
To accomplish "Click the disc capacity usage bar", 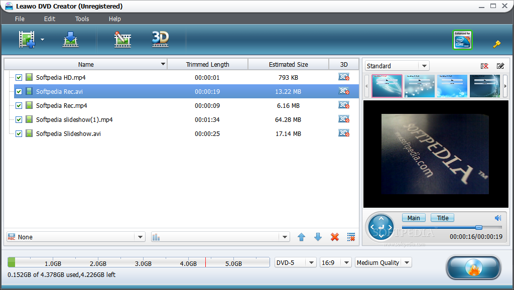I will tap(139, 262).
